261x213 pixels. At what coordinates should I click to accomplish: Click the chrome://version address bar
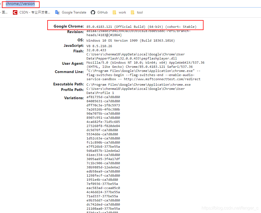20,4
